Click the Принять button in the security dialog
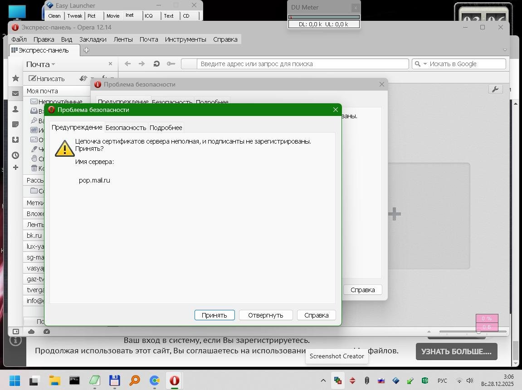Screen dimensions: 522x390 click(x=215, y=315)
